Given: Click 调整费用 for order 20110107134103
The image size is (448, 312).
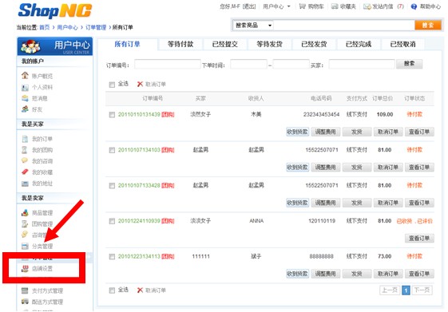Looking at the screenshot, I should (x=326, y=168).
